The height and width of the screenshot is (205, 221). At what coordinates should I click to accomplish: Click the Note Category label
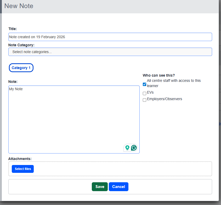21,45
